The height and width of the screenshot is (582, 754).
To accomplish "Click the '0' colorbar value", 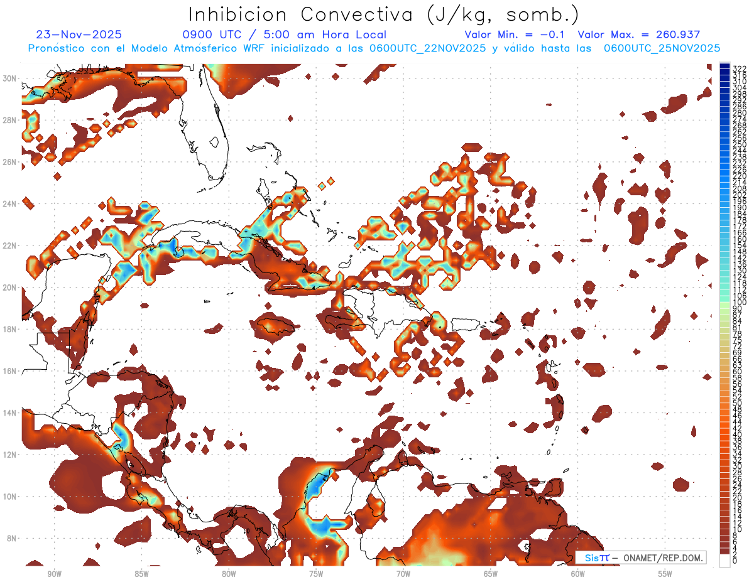I will click(735, 561).
